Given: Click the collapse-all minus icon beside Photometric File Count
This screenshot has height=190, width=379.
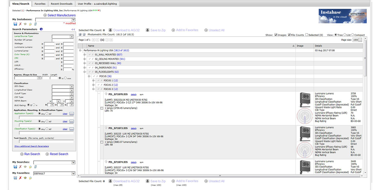Looking at the screenshot, I should coord(84,34).
